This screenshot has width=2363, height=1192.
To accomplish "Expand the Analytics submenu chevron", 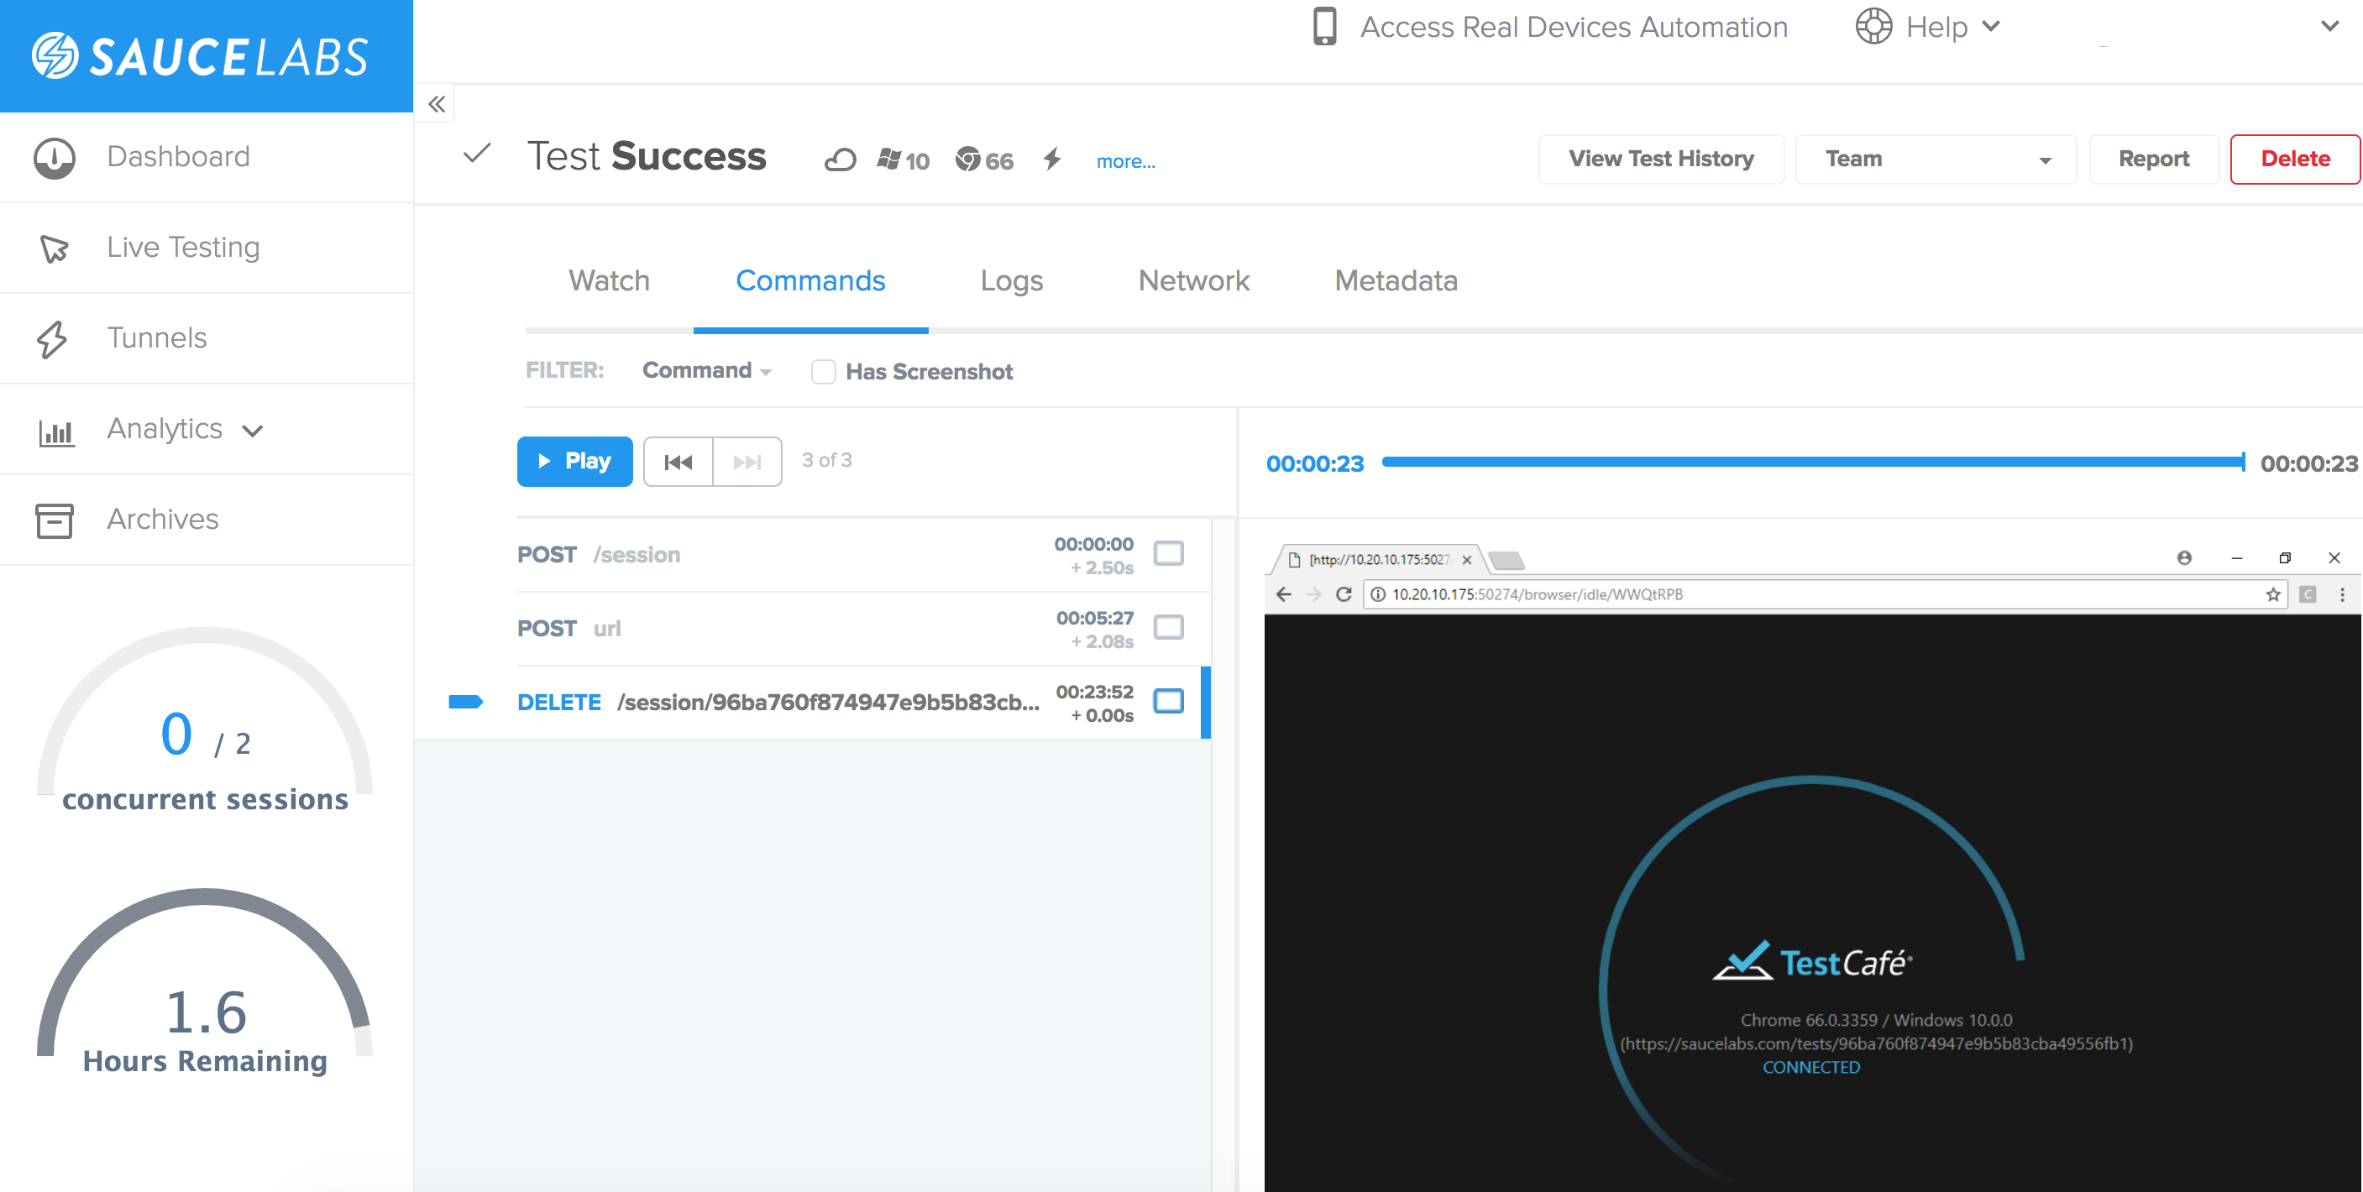I will coord(254,430).
